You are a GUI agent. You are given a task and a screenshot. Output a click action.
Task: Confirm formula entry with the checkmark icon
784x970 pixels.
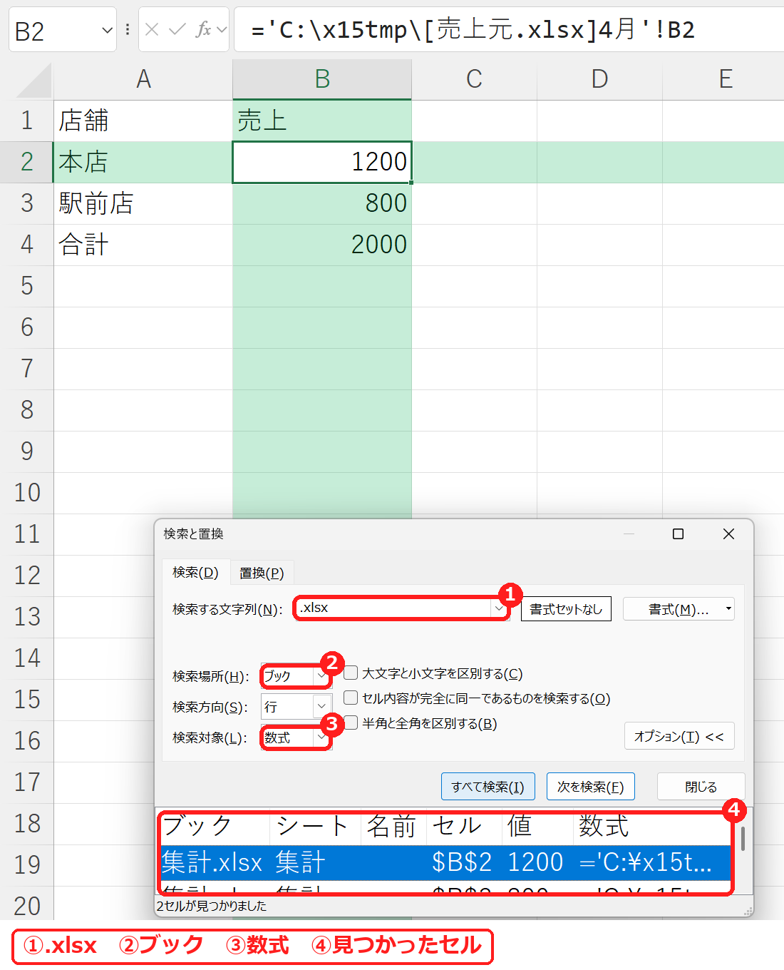tap(177, 29)
